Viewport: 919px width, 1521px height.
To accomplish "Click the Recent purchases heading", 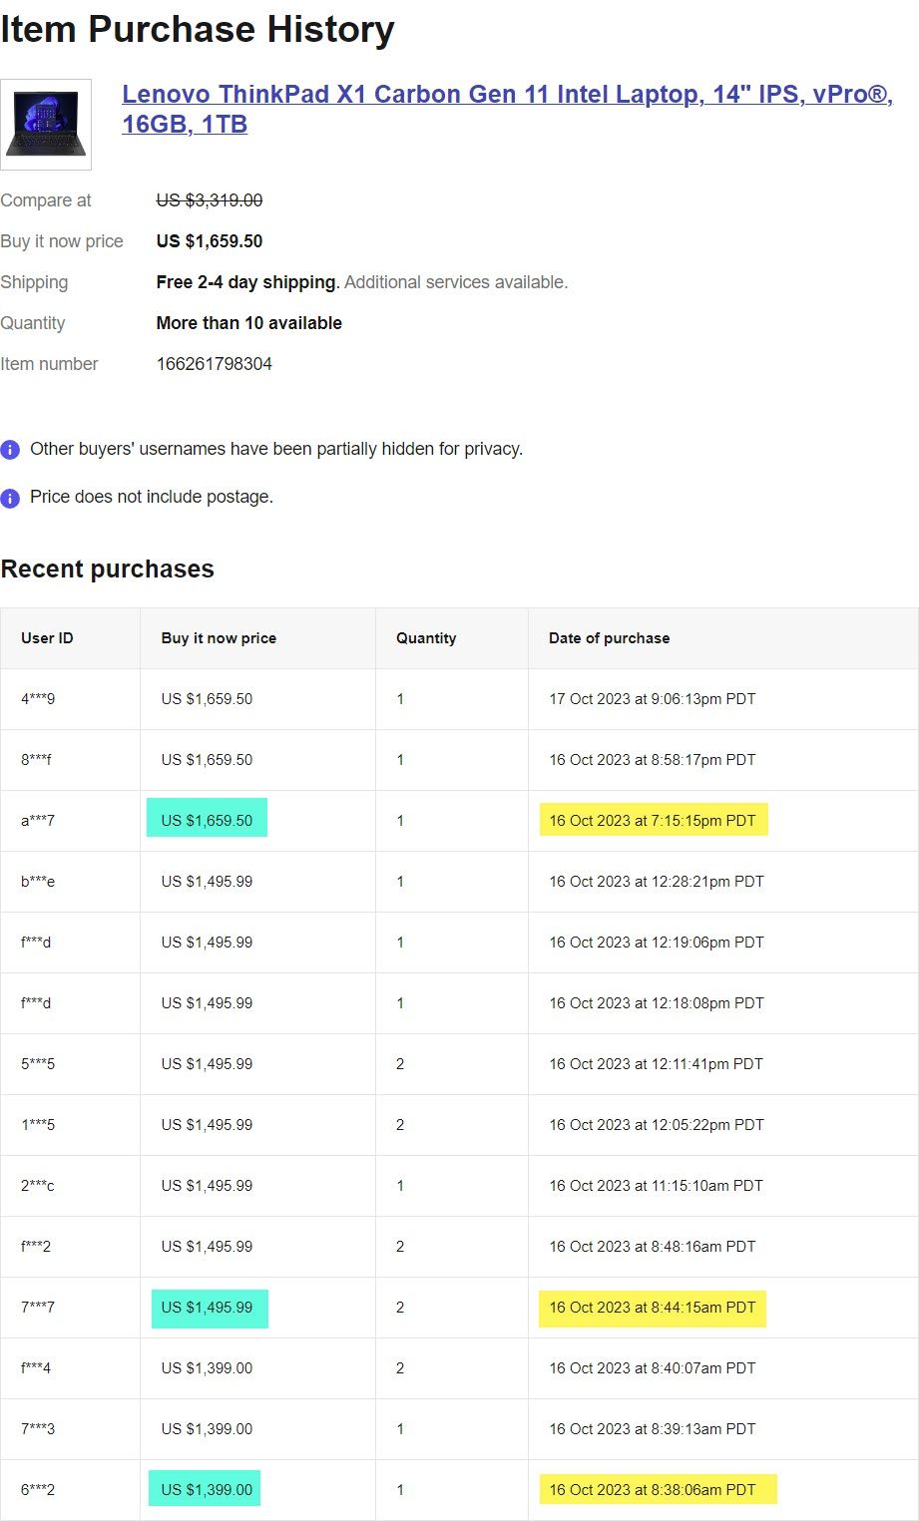I will [x=107, y=570].
